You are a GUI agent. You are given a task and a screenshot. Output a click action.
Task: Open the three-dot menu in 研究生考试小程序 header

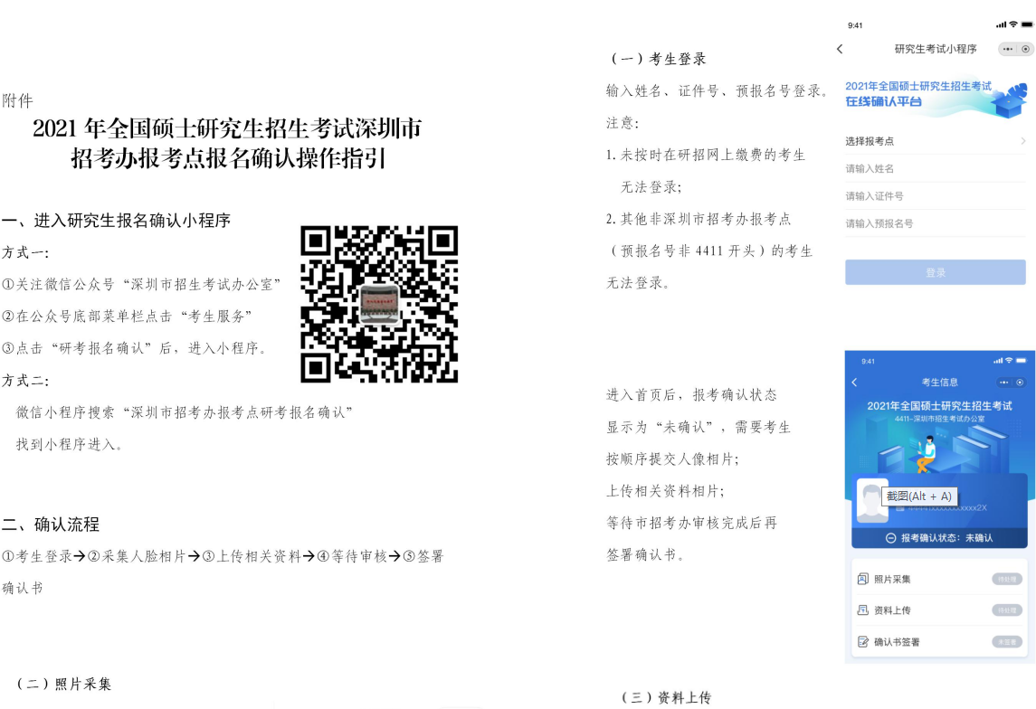(x=1007, y=49)
